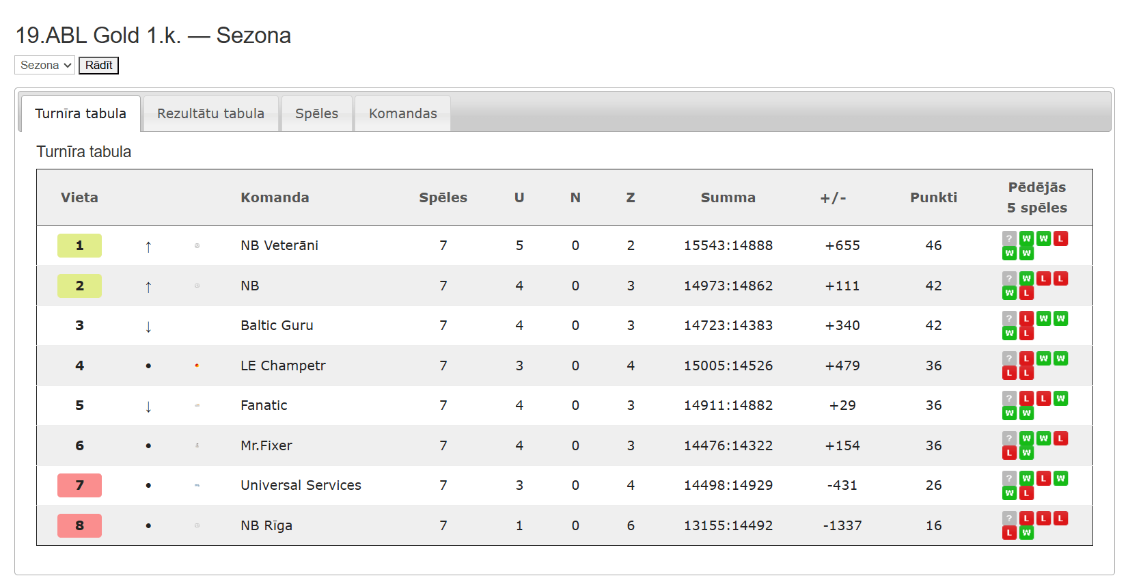Click the red place badge 7

click(79, 485)
